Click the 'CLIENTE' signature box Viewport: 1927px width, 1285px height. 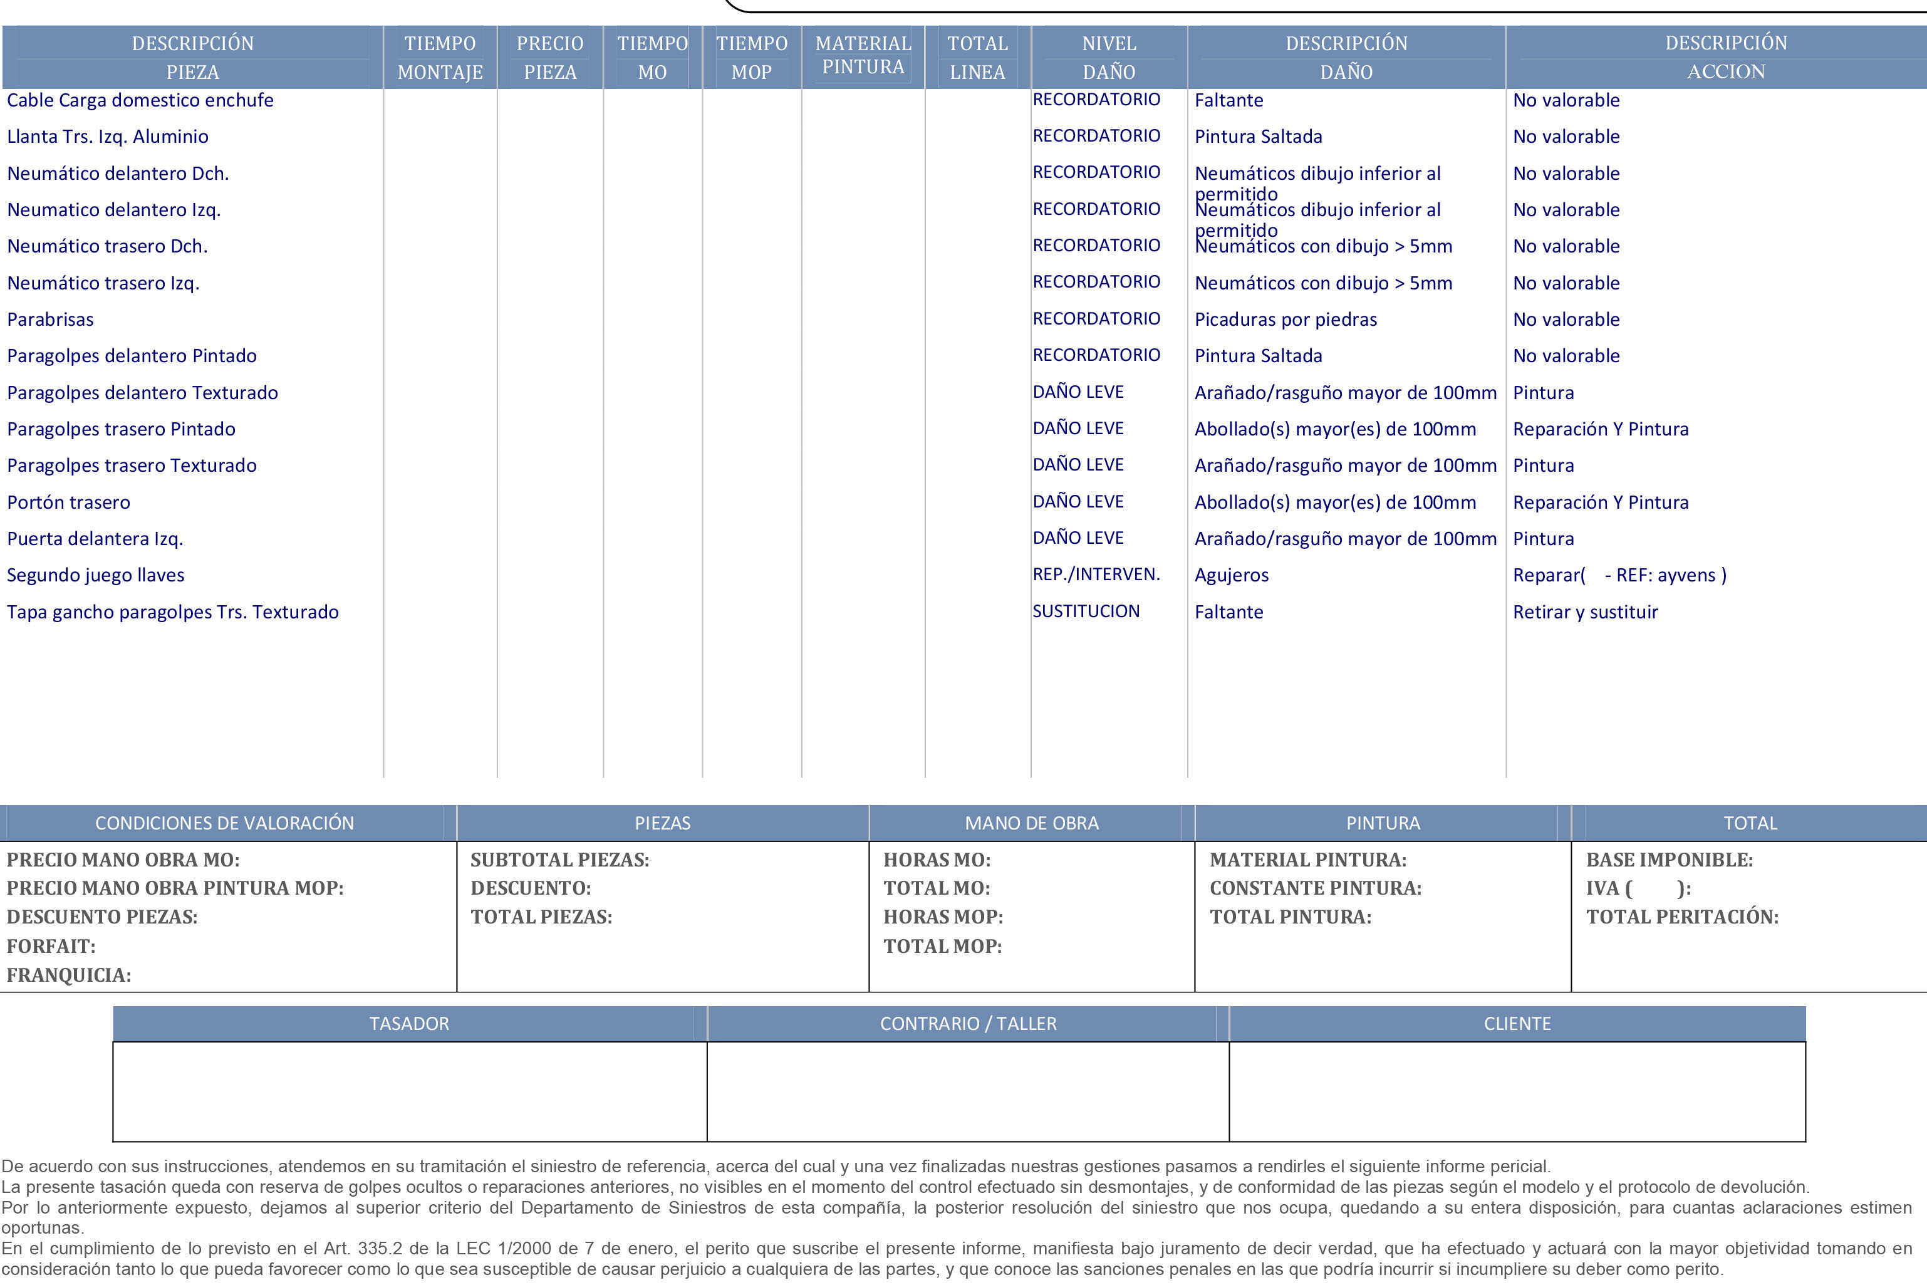pos(1517,1091)
